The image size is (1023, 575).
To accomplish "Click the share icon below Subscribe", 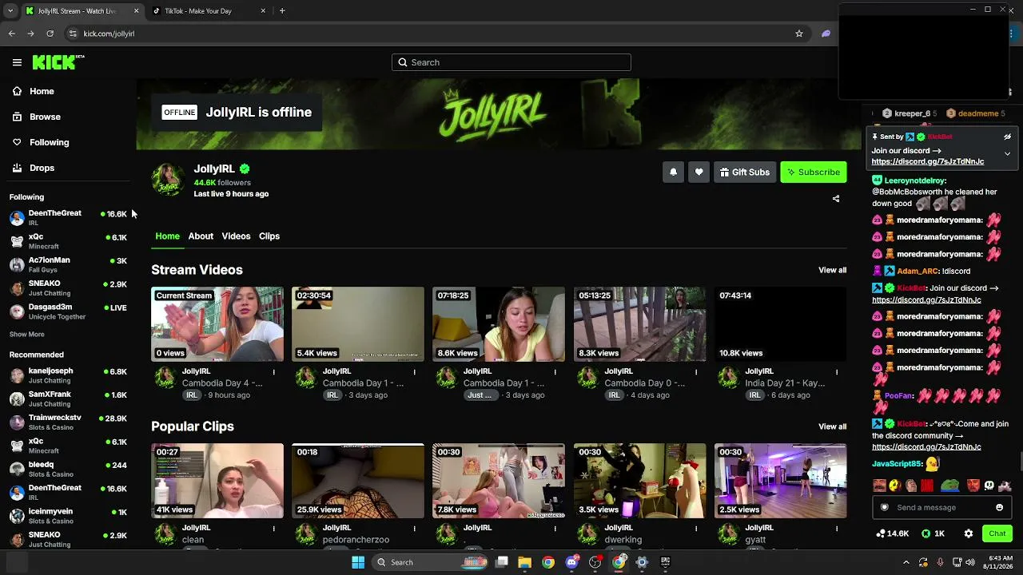I will click(836, 199).
